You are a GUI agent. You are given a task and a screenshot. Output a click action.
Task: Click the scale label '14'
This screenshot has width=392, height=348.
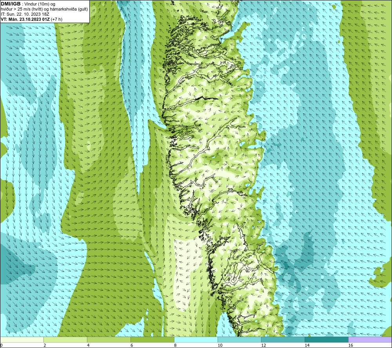tap(307, 346)
